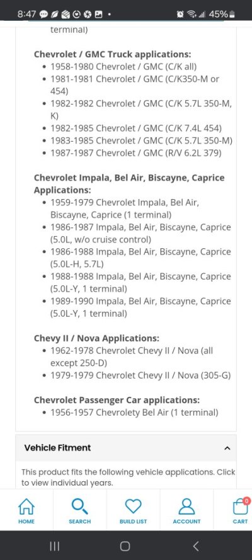The width and height of the screenshot is (252, 560).
Task: Tap the Android home button
Action: point(125,546)
